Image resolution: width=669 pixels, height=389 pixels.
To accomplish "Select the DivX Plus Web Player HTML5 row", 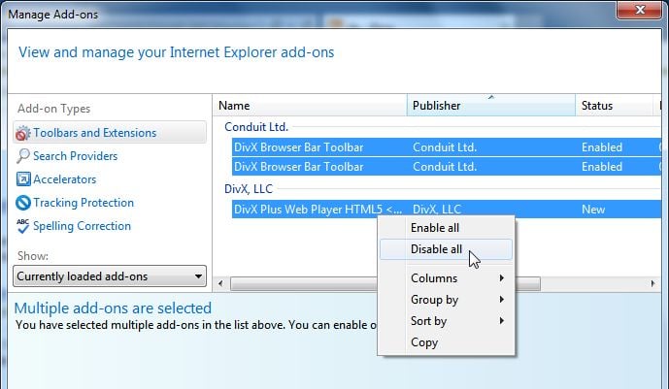I will 447,210.
